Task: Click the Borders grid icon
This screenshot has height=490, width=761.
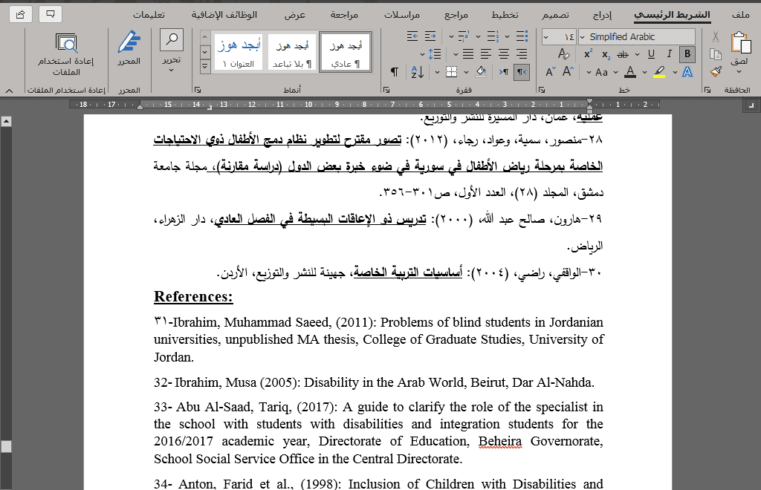Action: coord(451,72)
